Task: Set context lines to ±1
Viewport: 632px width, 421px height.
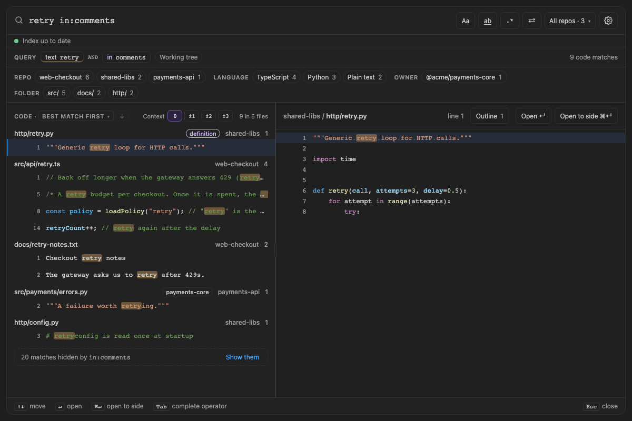Action: pyautogui.click(x=192, y=116)
